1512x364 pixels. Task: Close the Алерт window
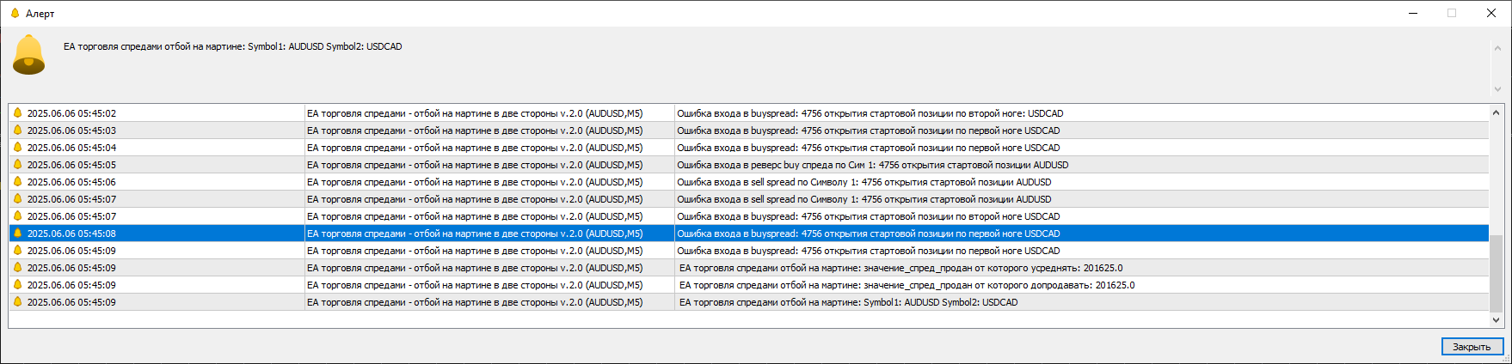[1491, 13]
